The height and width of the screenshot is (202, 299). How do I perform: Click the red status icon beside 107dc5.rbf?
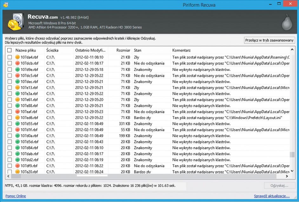(x=17, y=75)
